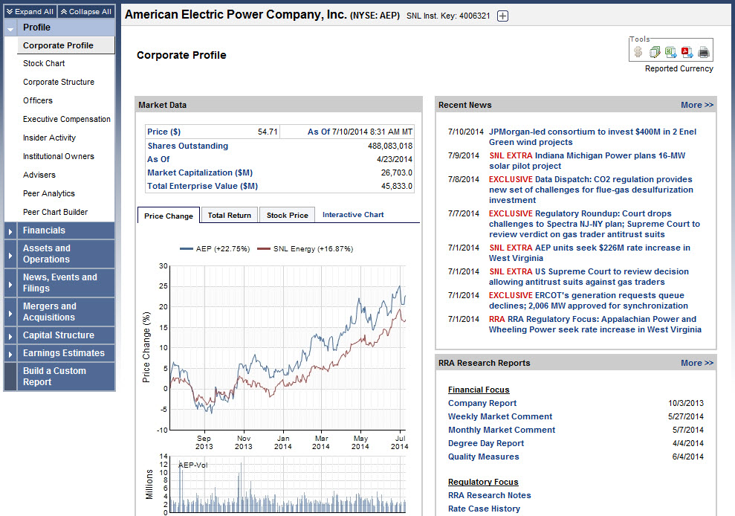Viewport: 735px width, 516px height.
Task: Select Executive Compensation in the Profile menu
Action: (x=66, y=119)
